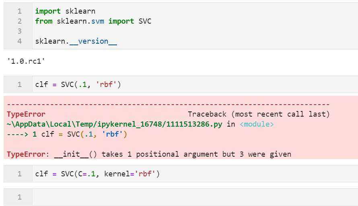Click the red 'TypeError' traceback header

(26, 114)
